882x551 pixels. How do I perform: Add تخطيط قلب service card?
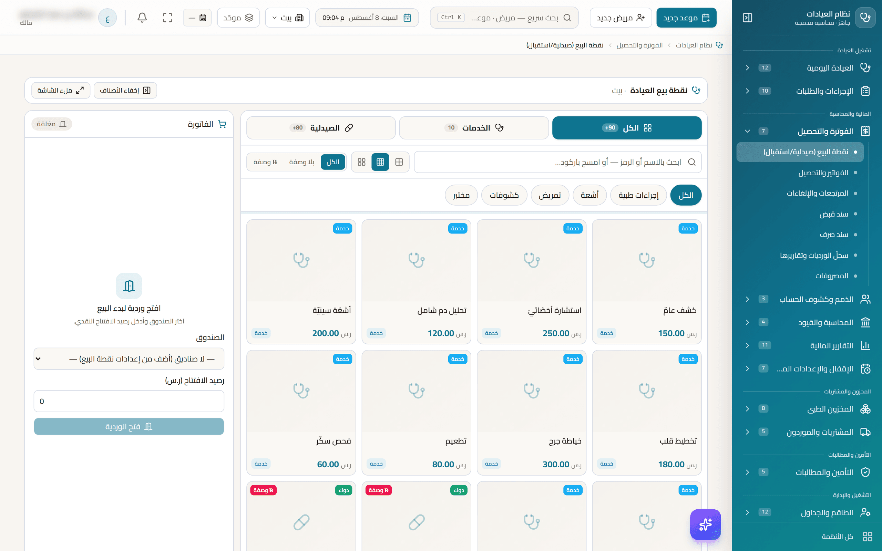[x=647, y=413]
